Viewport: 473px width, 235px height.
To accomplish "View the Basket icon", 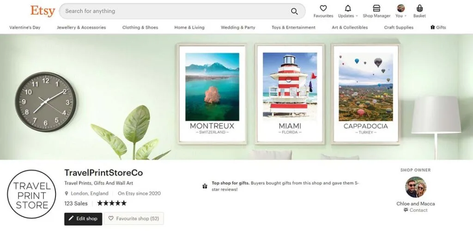I will tap(419, 9).
